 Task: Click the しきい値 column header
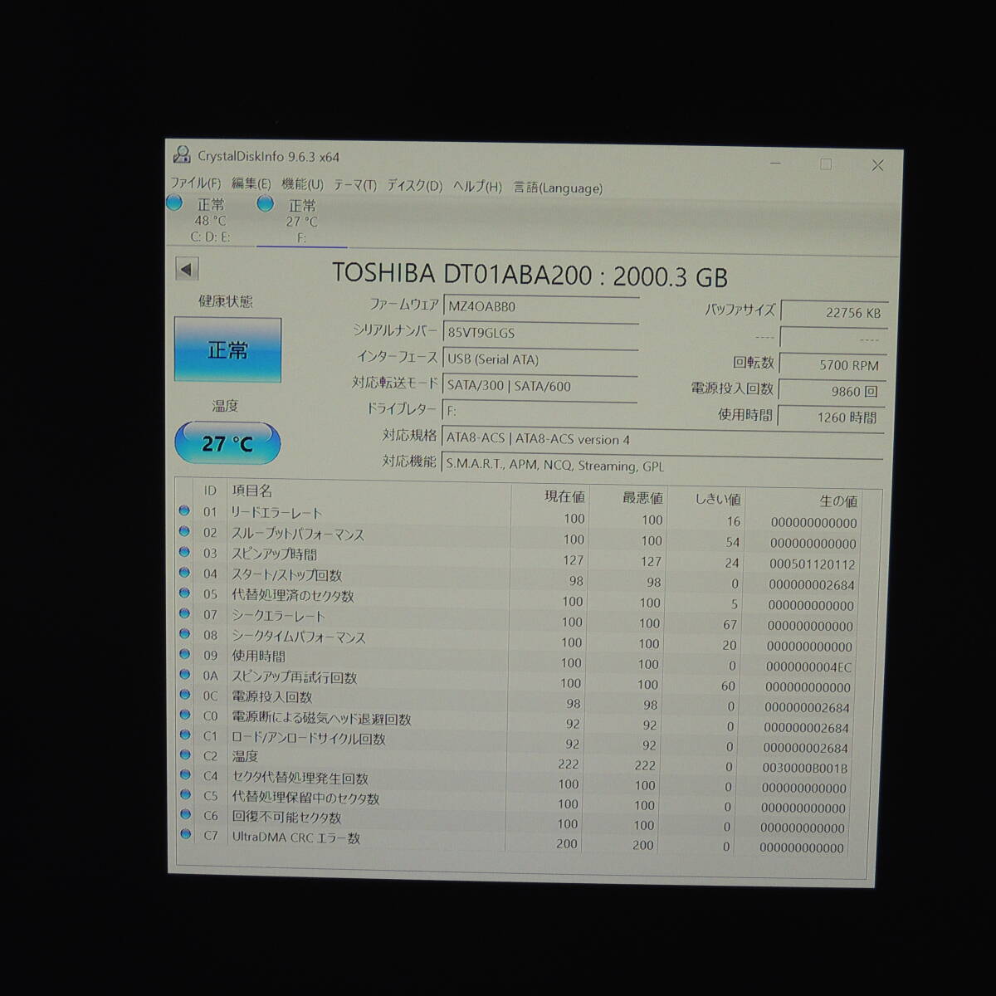pos(718,500)
